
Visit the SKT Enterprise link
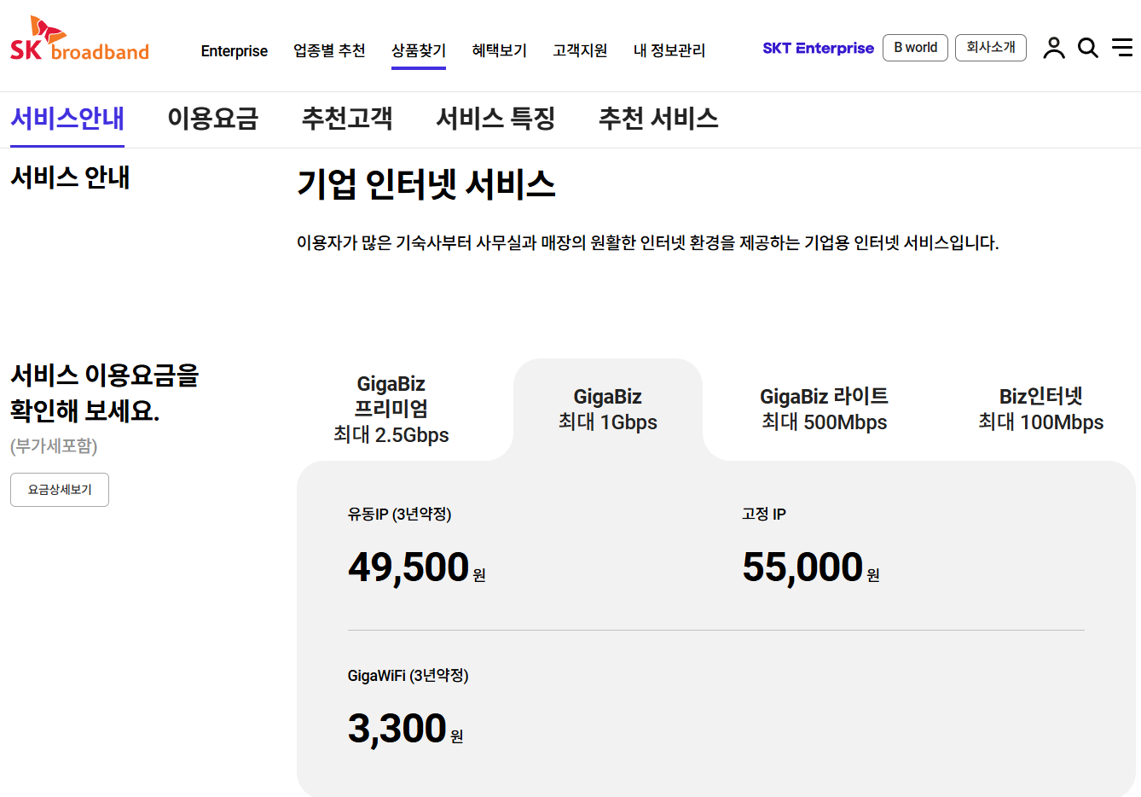[818, 49]
